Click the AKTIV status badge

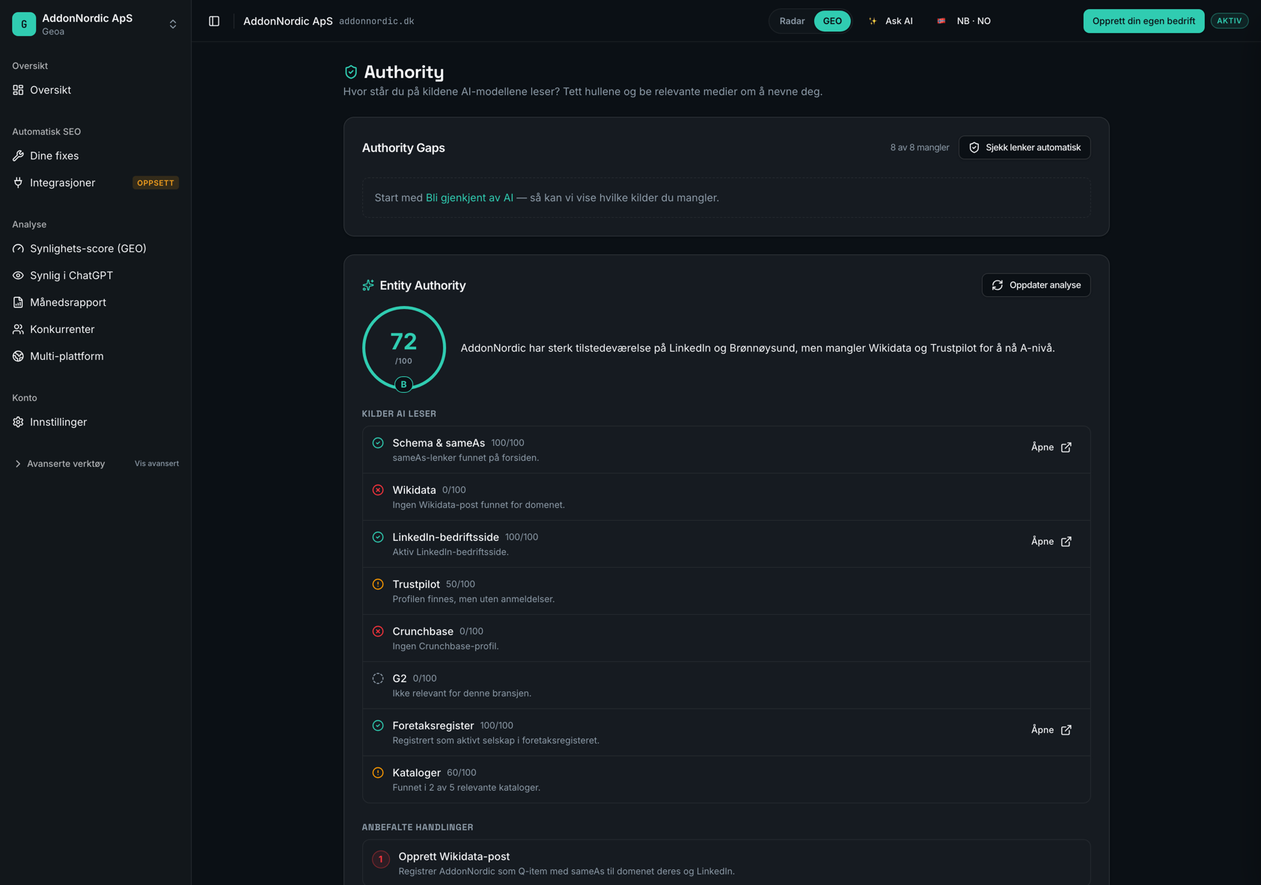point(1229,21)
